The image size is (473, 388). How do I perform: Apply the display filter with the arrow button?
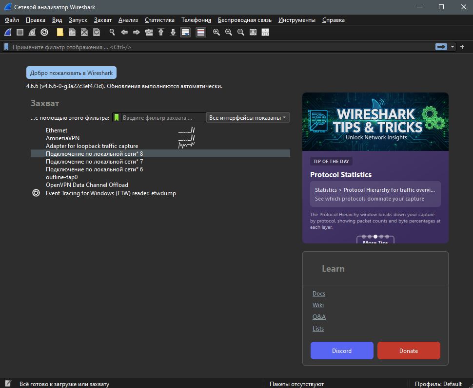point(441,47)
